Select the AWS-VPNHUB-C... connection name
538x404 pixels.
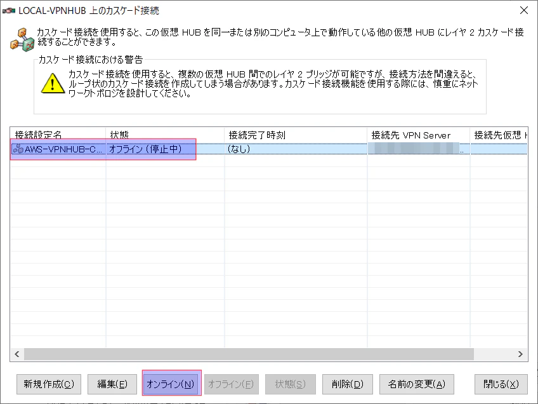coord(63,149)
